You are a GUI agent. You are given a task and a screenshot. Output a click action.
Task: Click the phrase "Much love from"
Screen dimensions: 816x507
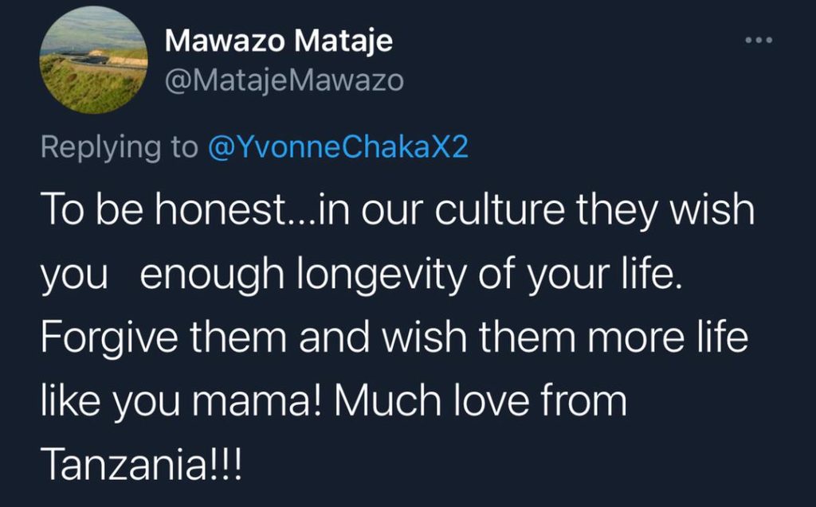tap(481, 400)
